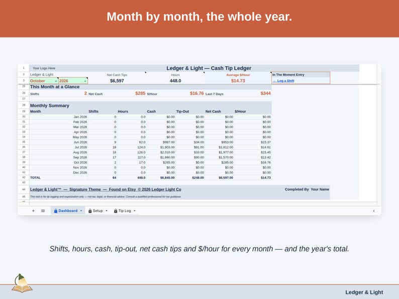Select the Oct 2026 month cell
Viewport: 399px width, 299px height.
point(58,163)
